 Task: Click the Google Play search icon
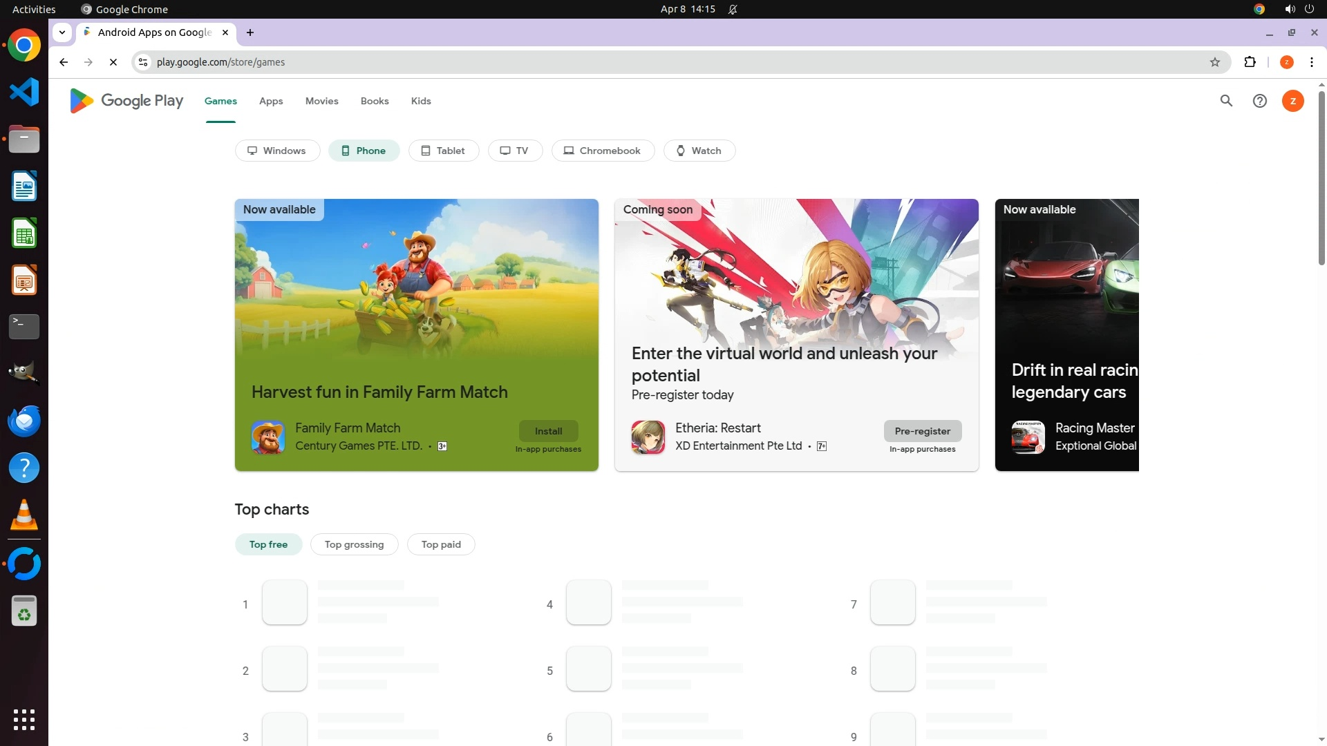1226,101
